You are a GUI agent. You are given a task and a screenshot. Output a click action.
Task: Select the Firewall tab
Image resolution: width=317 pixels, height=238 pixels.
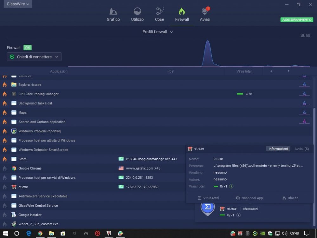[x=182, y=15]
